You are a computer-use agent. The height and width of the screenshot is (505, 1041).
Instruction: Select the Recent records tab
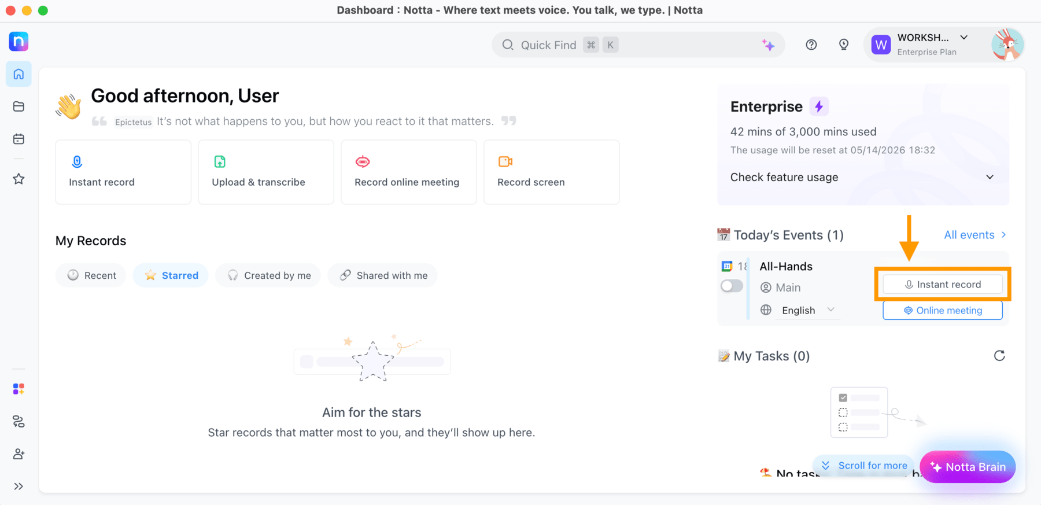tap(91, 275)
